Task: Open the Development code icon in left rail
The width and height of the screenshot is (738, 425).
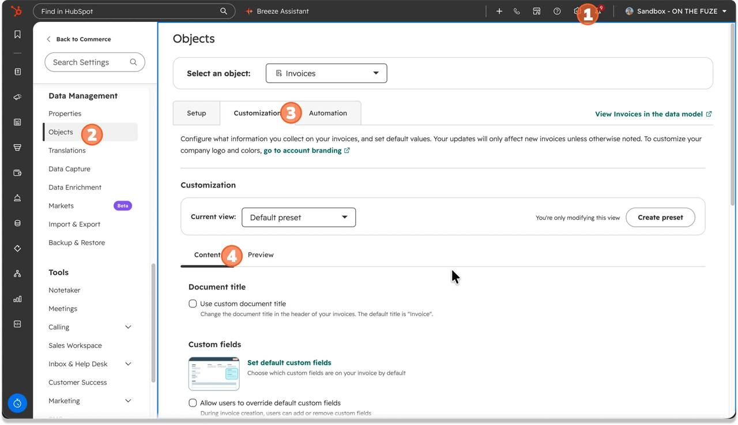Action: (17, 324)
